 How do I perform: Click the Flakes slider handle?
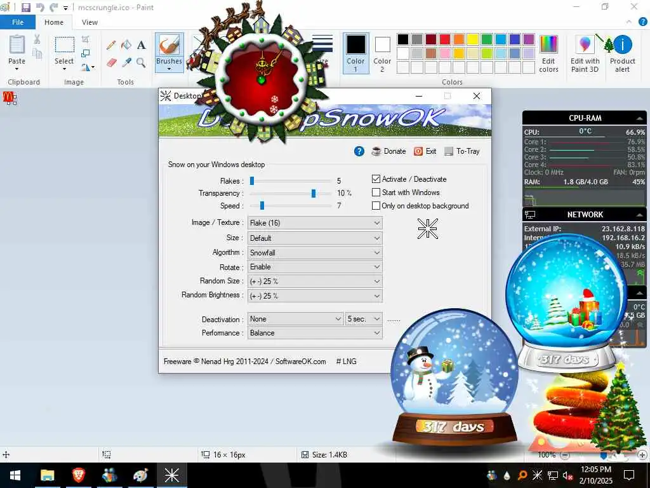tap(251, 181)
